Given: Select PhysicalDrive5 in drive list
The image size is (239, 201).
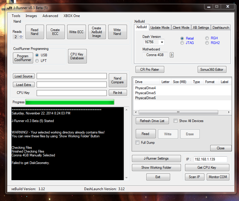Looking at the screenshot, I should (183, 93).
